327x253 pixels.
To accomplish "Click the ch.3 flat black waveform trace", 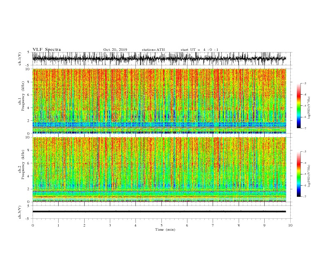I will coord(159,212).
